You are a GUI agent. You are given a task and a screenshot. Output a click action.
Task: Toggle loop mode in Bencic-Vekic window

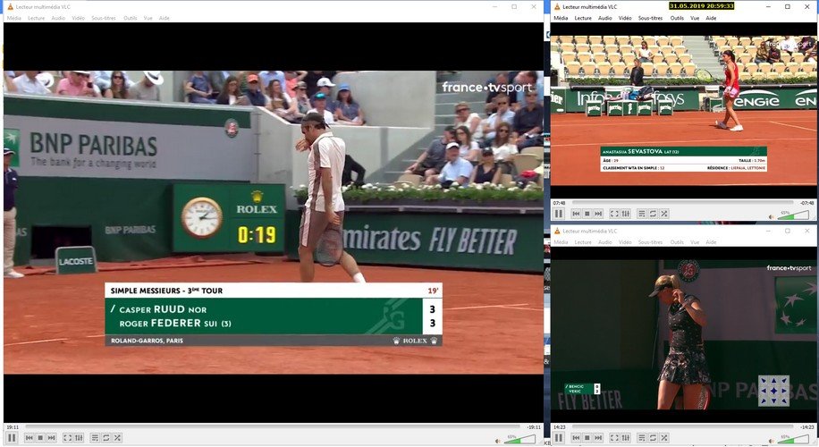pos(653,437)
